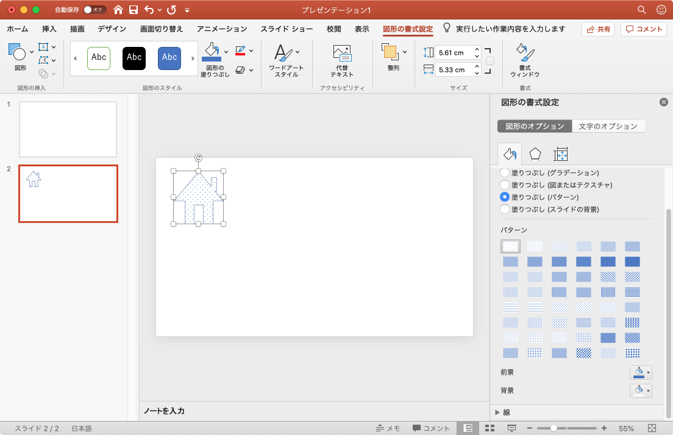Screen dimensions: 673x435
Task: Open the foreground (前景) color dropdown
Action: click(x=641, y=372)
